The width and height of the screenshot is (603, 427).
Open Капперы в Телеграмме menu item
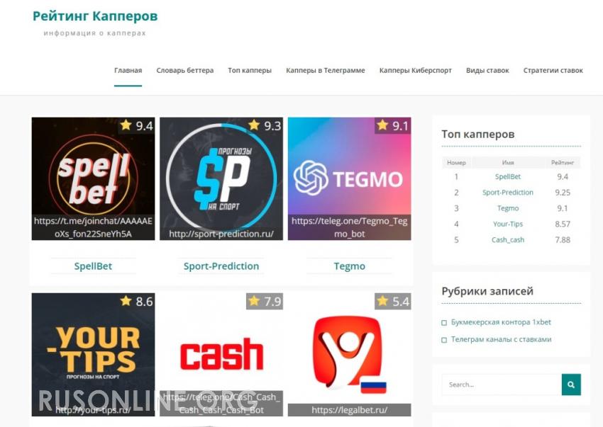pos(326,70)
